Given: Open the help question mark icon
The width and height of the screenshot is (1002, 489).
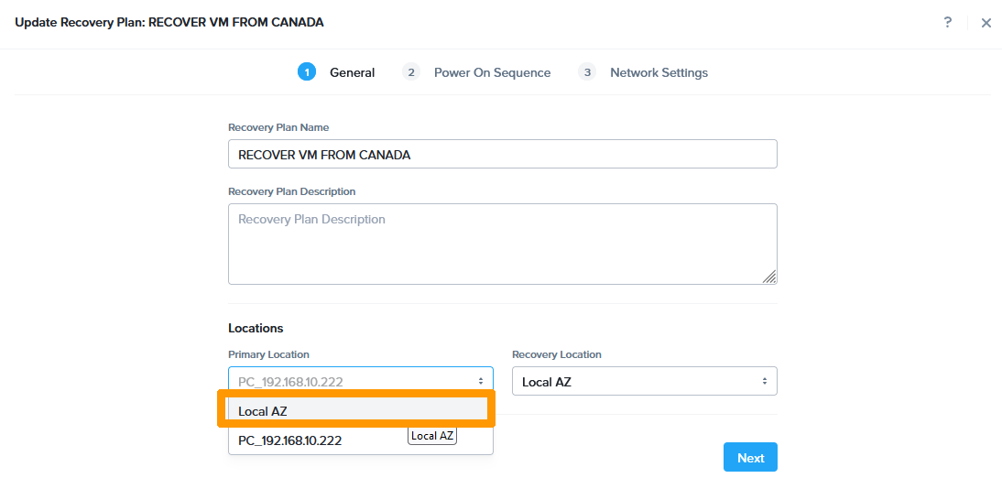Looking at the screenshot, I should [947, 22].
